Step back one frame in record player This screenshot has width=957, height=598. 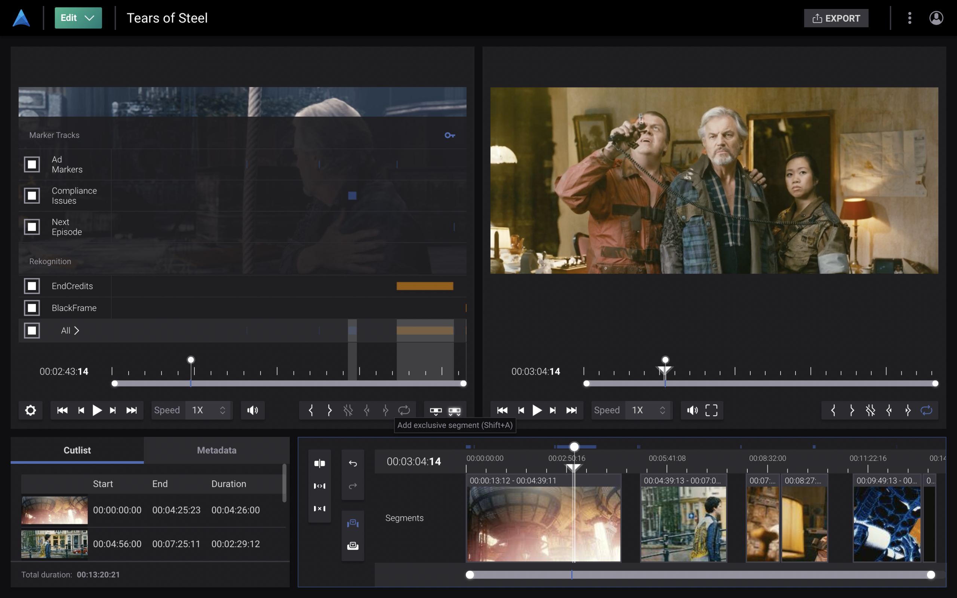pyautogui.click(x=521, y=410)
